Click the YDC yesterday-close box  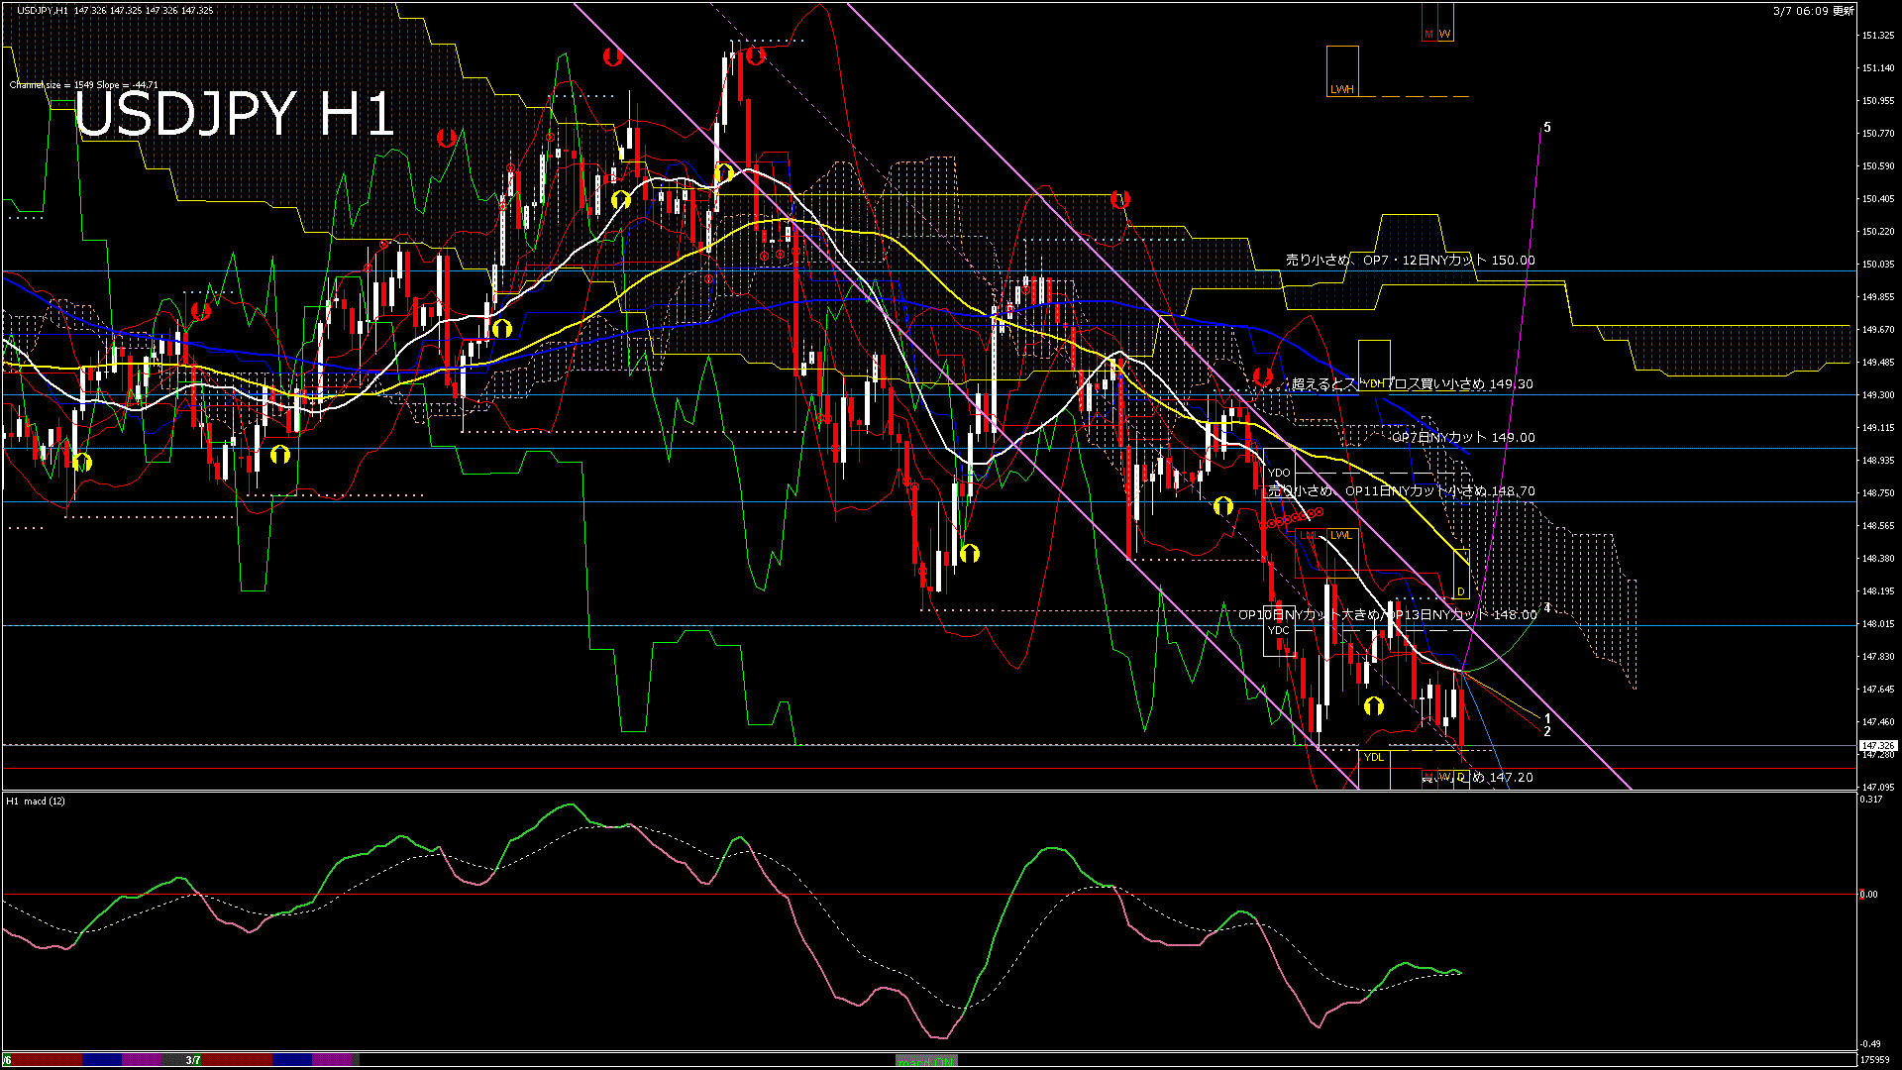(x=1279, y=630)
